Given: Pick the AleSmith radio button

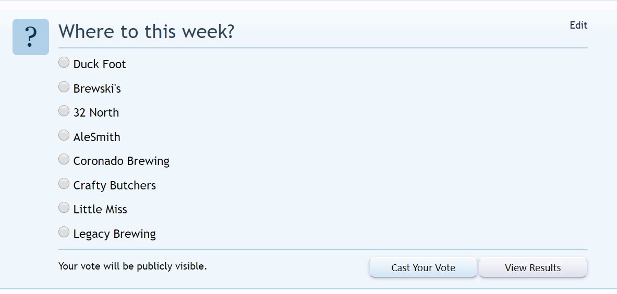Looking at the screenshot, I should [64, 135].
